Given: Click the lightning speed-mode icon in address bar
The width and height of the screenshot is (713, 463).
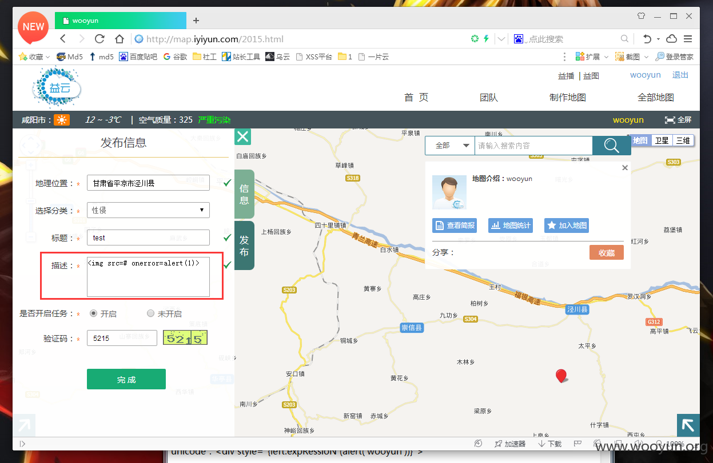Looking at the screenshot, I should [486, 39].
